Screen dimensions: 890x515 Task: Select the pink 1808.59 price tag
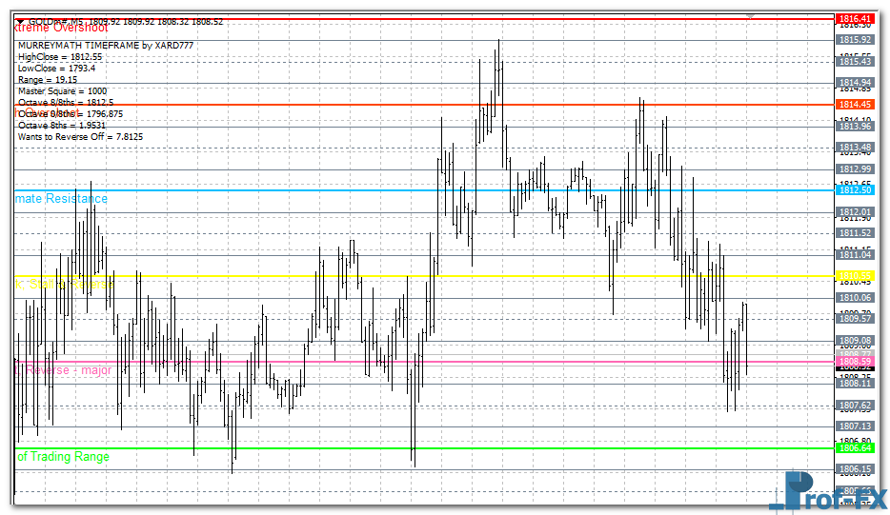pos(854,362)
